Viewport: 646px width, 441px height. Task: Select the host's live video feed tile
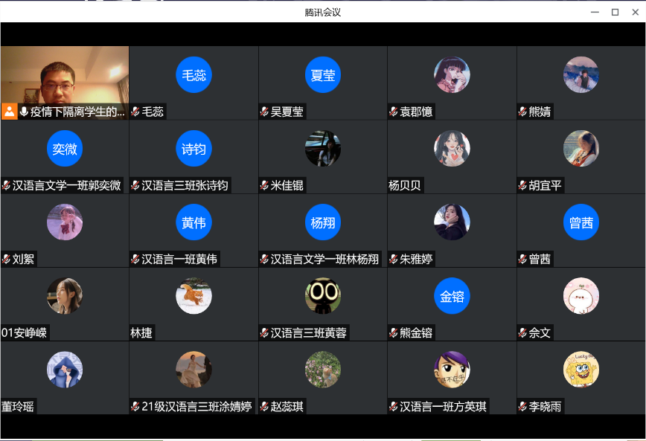65,83
